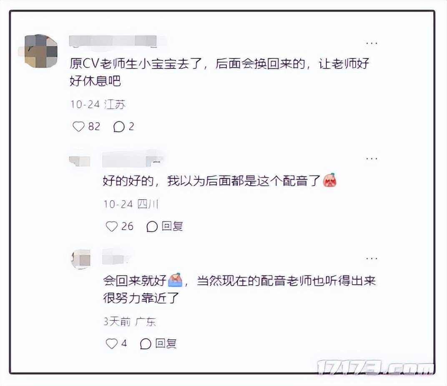The width and height of the screenshot is (447, 386).
Task: Like the Sichuan reply with 26 likes
Action: [x=111, y=227]
